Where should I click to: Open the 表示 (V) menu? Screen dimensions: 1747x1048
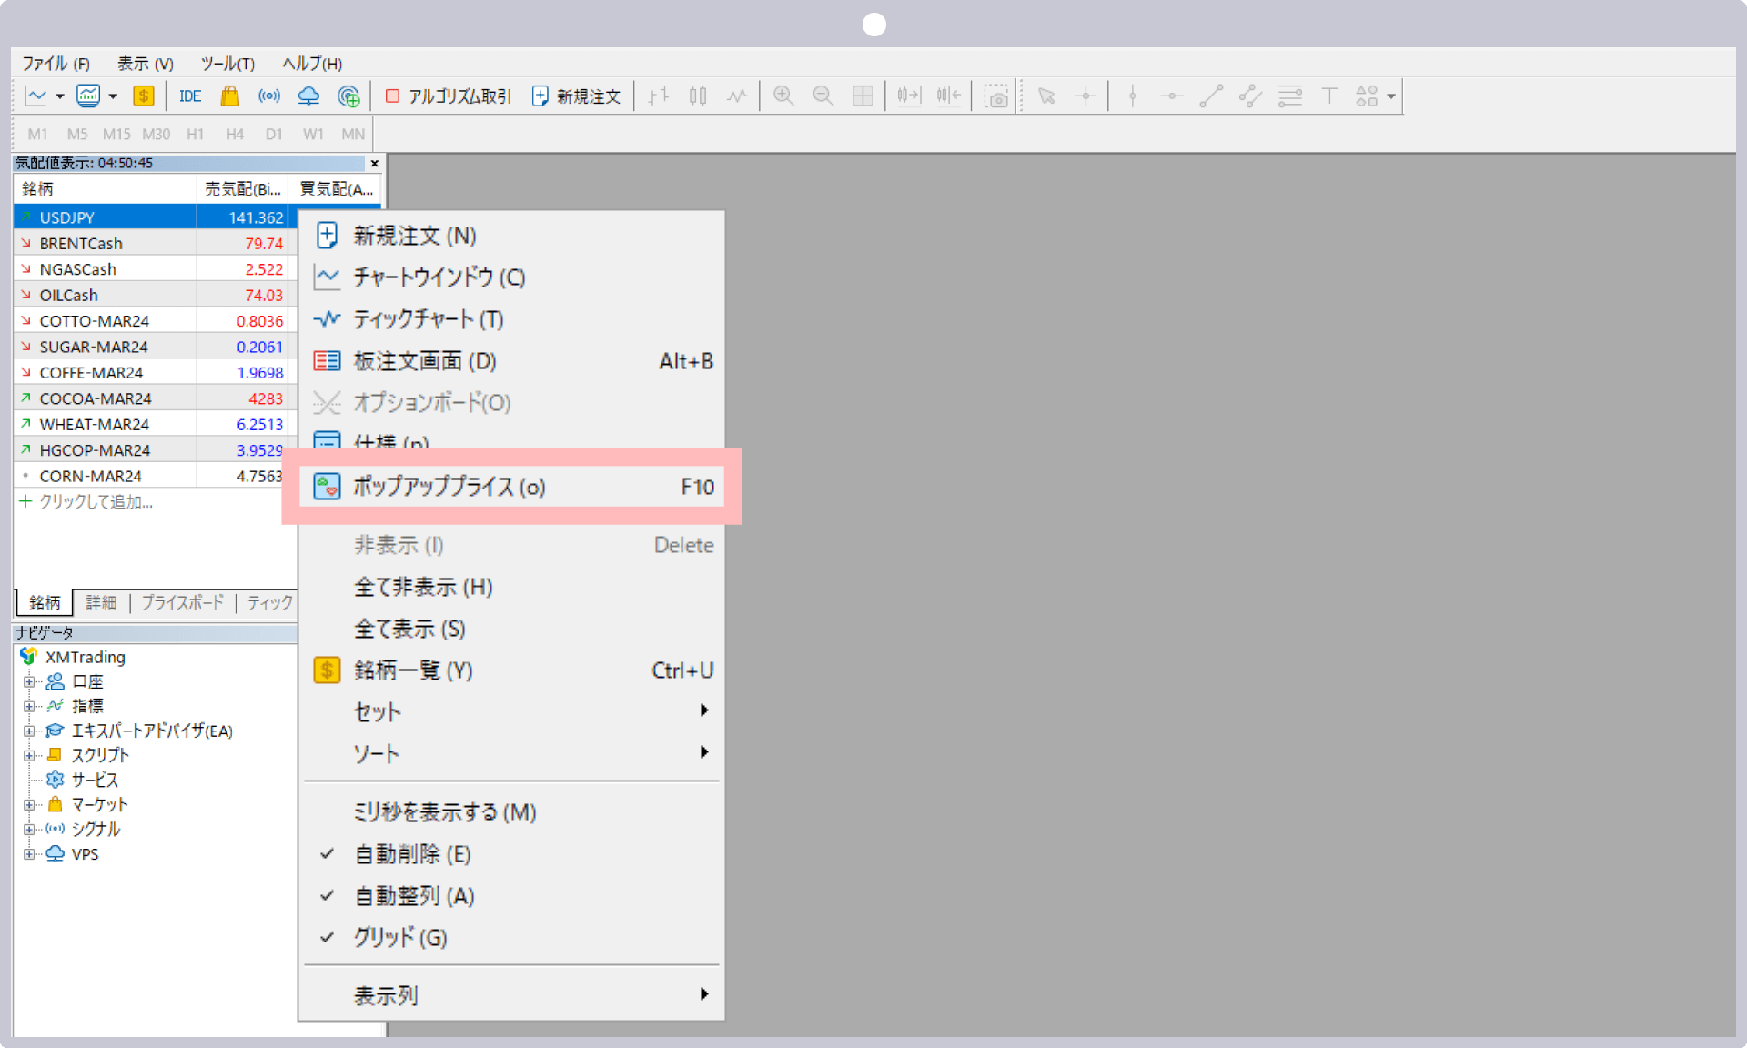pyautogui.click(x=145, y=63)
